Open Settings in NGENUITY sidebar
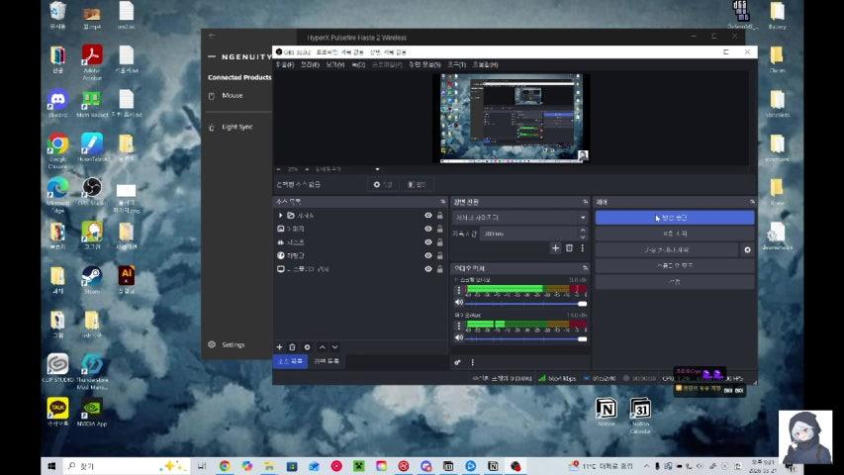 (x=233, y=344)
